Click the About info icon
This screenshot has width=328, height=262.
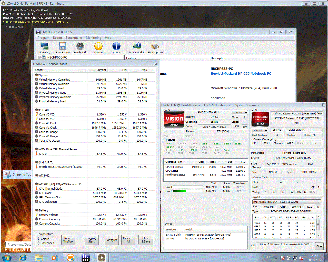point(116,48)
